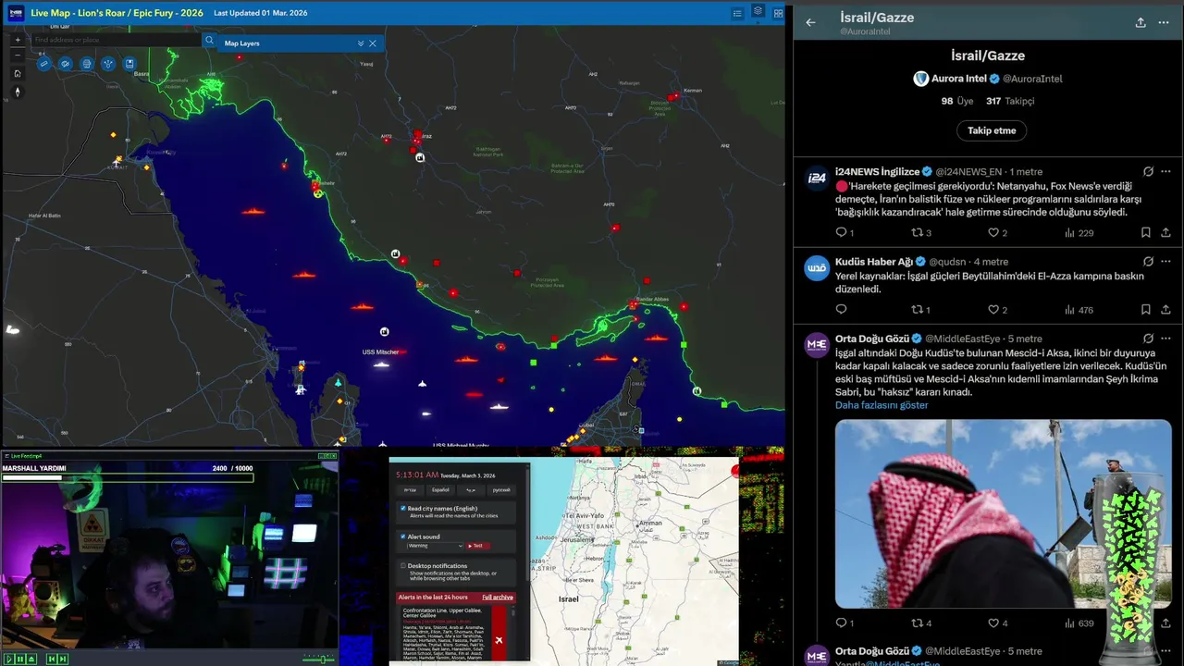The width and height of the screenshot is (1184, 666).
Task: Click eject button in Live Feed player
Action: [x=32, y=659]
